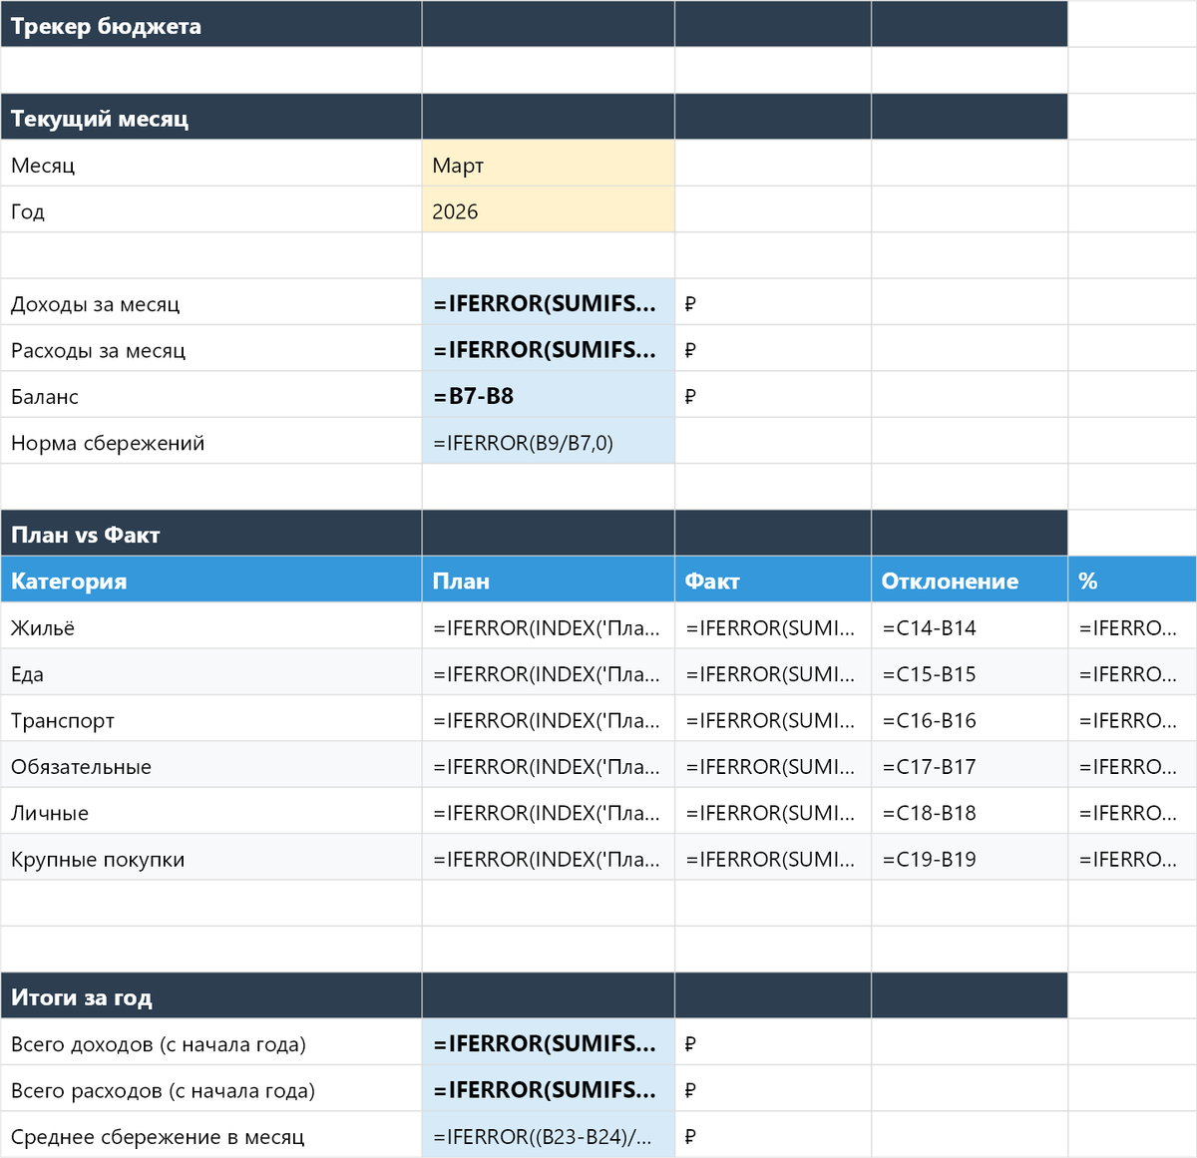1197x1158 pixels.
Task: Click 'Среднее сбережение в месяц' formula cell
Action: 548,1137
